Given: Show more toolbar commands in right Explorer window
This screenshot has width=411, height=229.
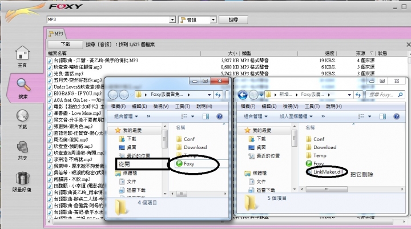Looking at the screenshot, I should click(x=323, y=116).
